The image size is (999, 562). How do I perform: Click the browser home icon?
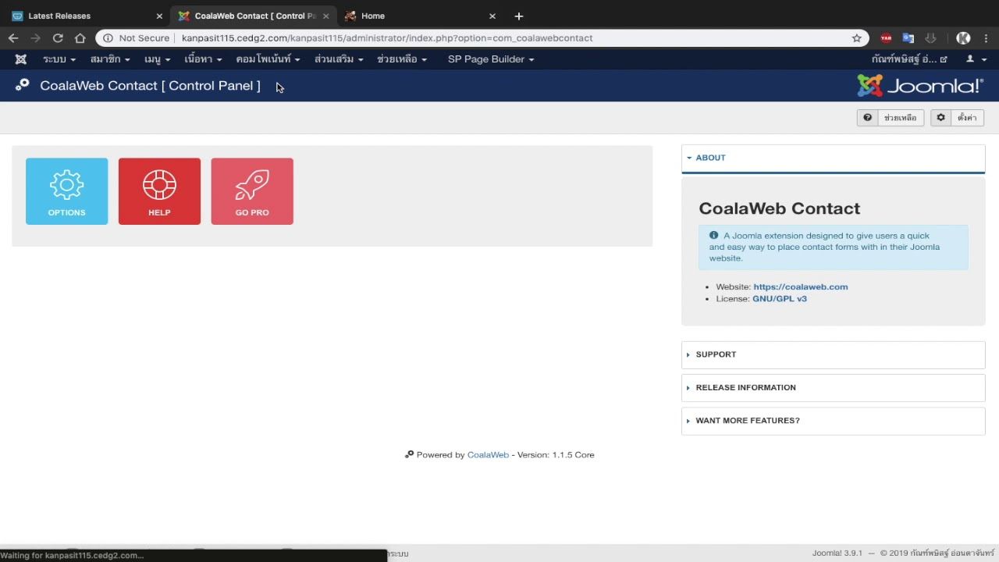coord(80,37)
